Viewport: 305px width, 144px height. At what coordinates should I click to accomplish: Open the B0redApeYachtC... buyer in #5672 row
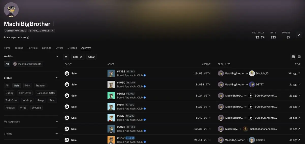tap(262, 96)
